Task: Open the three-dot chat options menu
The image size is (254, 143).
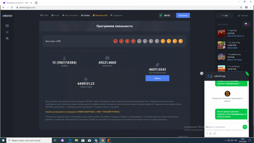Action: 207,134
